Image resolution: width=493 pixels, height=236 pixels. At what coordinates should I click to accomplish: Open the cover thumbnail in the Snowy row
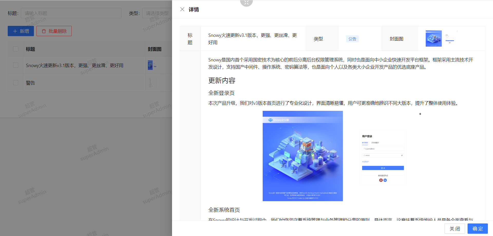(152, 65)
